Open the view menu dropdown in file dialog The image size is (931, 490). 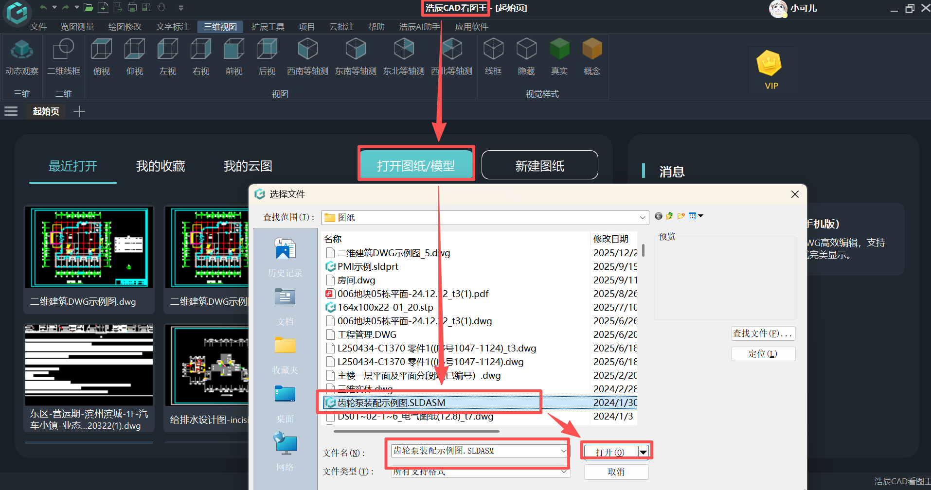[696, 216]
